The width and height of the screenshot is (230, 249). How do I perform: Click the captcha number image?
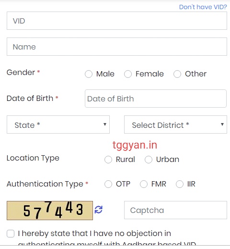pyautogui.click(x=50, y=211)
